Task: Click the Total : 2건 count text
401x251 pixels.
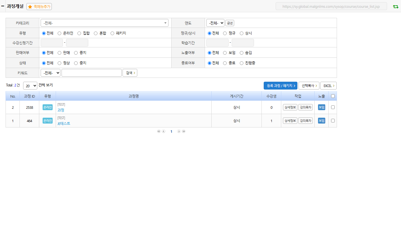Action: 13,85
